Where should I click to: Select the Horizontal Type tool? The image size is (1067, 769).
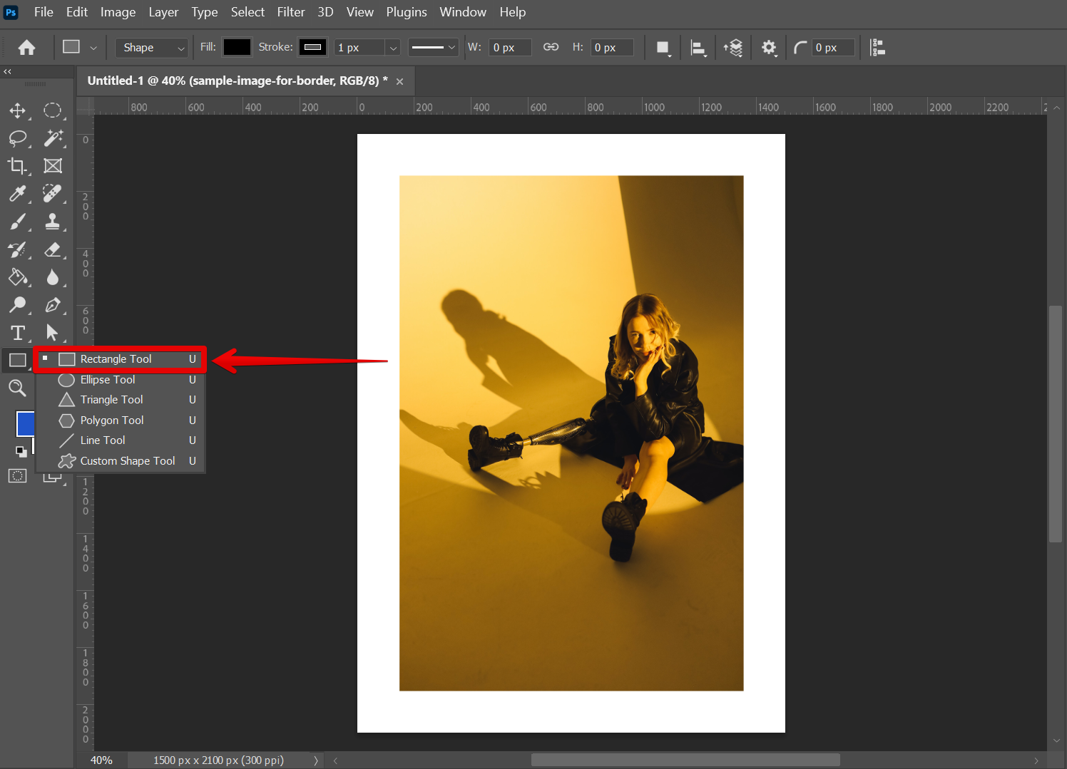(17, 333)
